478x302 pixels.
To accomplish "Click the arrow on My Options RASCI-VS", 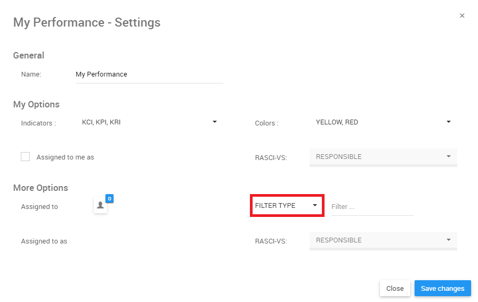I will coord(449,156).
